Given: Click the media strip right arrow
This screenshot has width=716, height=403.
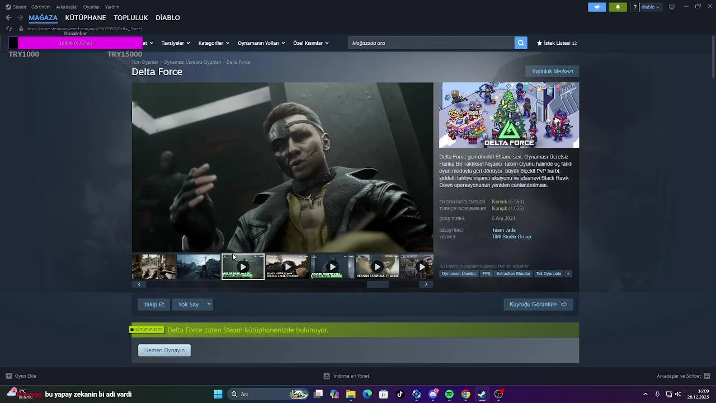Looking at the screenshot, I should coord(426,284).
